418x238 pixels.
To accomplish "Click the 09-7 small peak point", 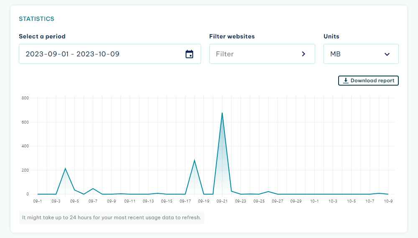I will (x=93, y=188).
